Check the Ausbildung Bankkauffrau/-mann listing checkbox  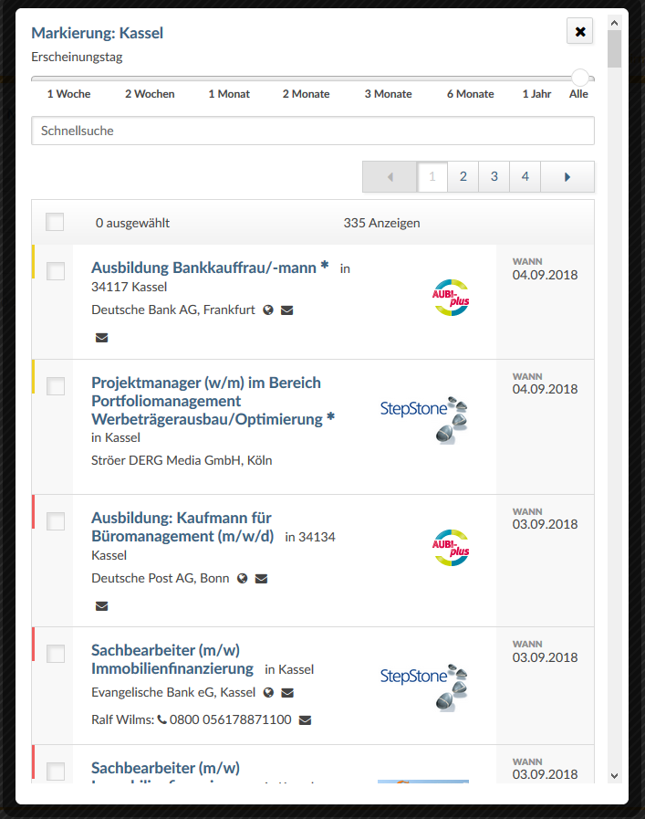56,271
